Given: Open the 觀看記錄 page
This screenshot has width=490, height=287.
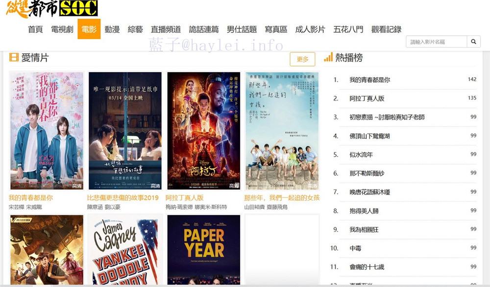Looking at the screenshot, I should 386,29.
